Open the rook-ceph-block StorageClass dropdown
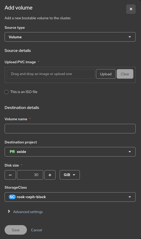 [x=70, y=197]
